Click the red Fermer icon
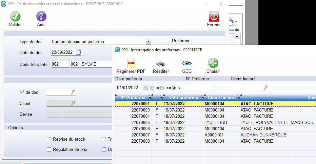316x164 pixels. [x=214, y=17]
